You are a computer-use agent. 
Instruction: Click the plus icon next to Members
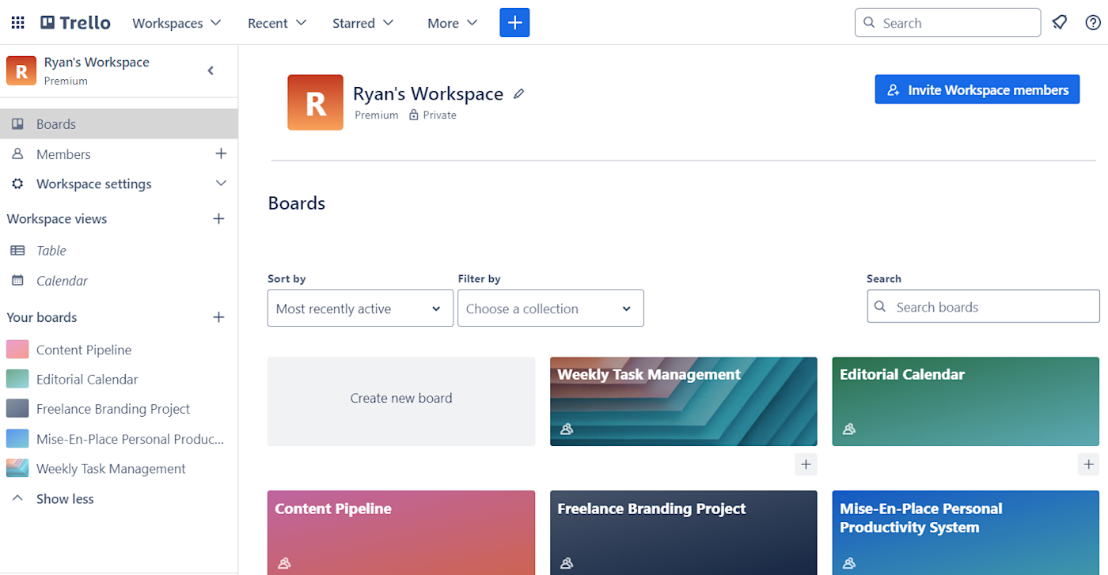(221, 153)
